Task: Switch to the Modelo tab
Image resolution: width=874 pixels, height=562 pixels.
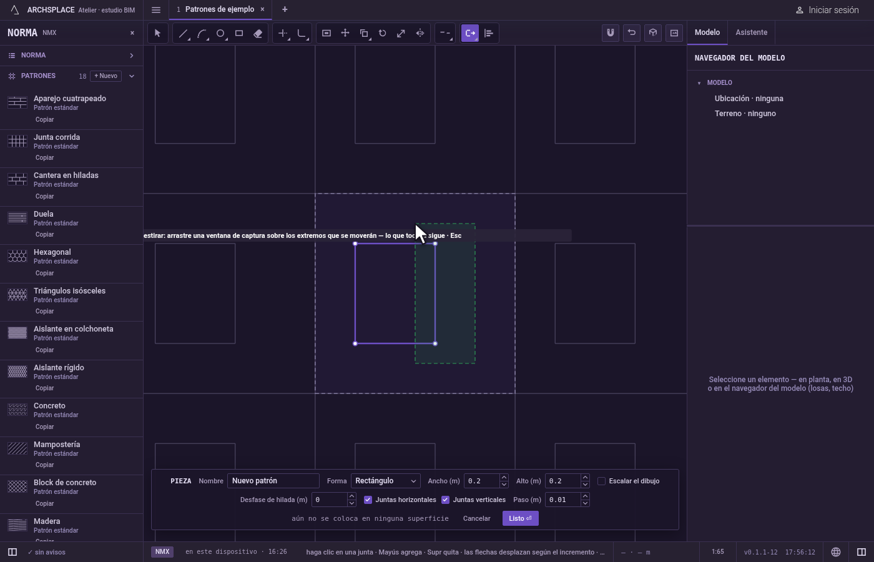Action: 707,32
